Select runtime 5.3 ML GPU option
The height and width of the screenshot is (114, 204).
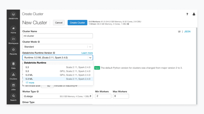[x=58, y=75]
